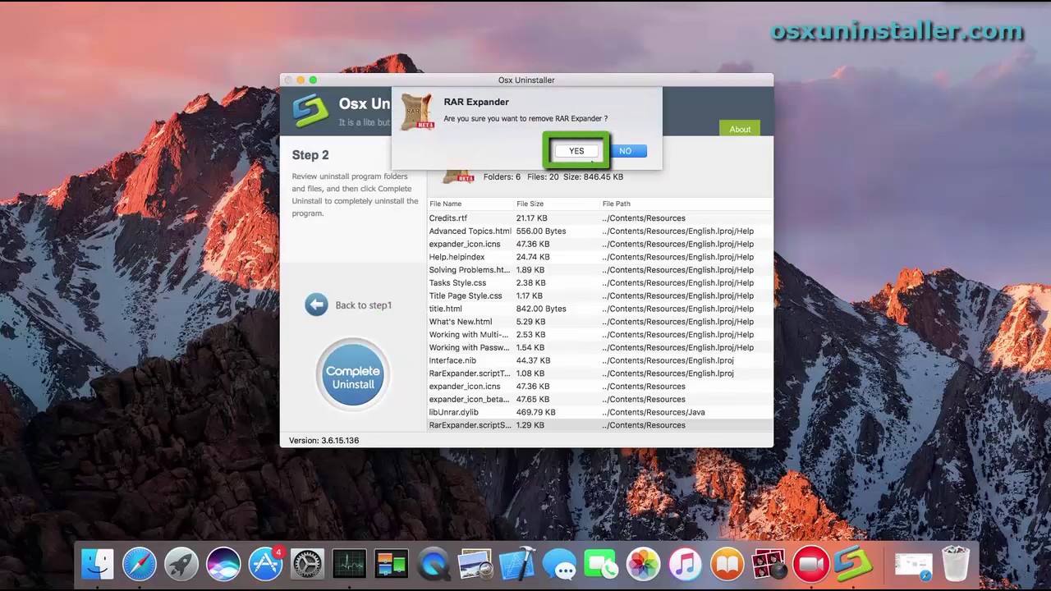Open Siri from the dock
Viewport: 1051px width, 591px height.
tap(223, 565)
